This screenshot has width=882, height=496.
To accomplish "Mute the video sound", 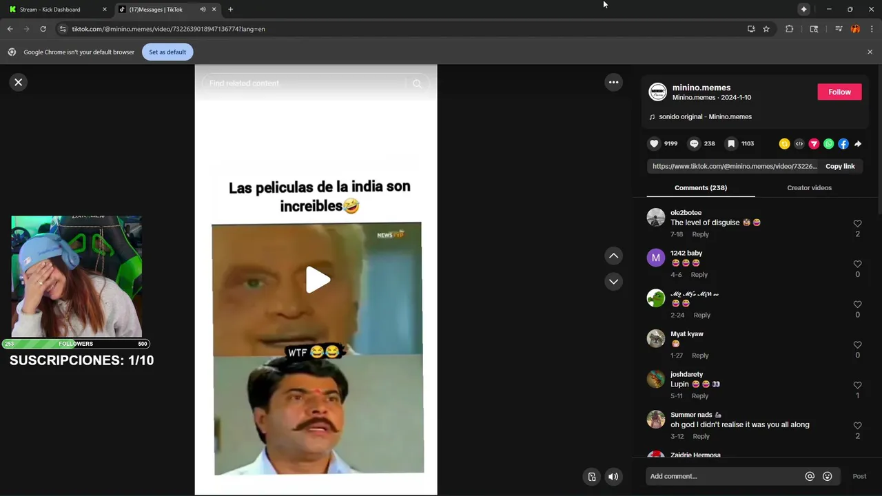I will (613, 476).
